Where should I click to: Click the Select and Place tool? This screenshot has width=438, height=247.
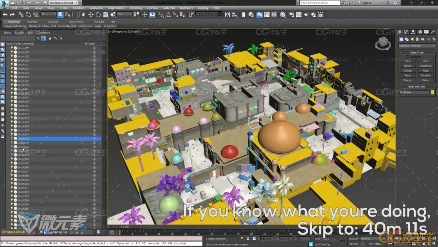(x=113, y=15)
